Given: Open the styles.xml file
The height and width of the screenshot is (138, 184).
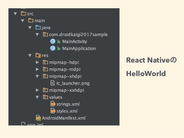Looking at the screenshot, I should (x=67, y=111).
